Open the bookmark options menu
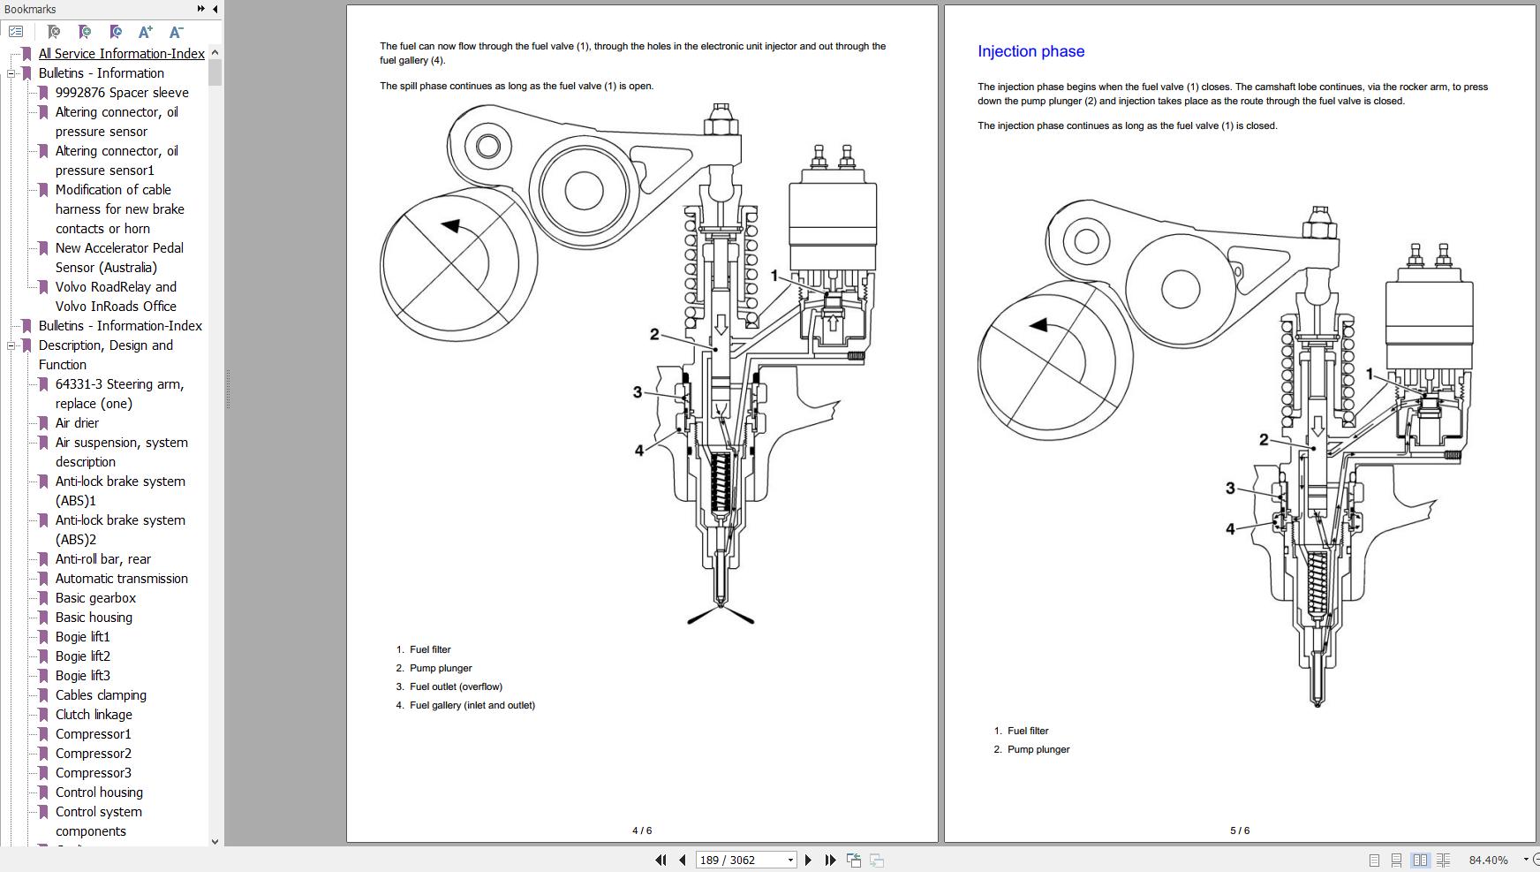The image size is (1540, 872). 17,31
